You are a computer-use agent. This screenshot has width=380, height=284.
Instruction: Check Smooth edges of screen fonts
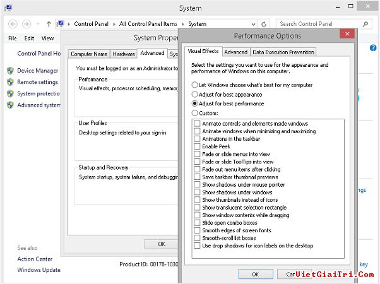click(197, 230)
